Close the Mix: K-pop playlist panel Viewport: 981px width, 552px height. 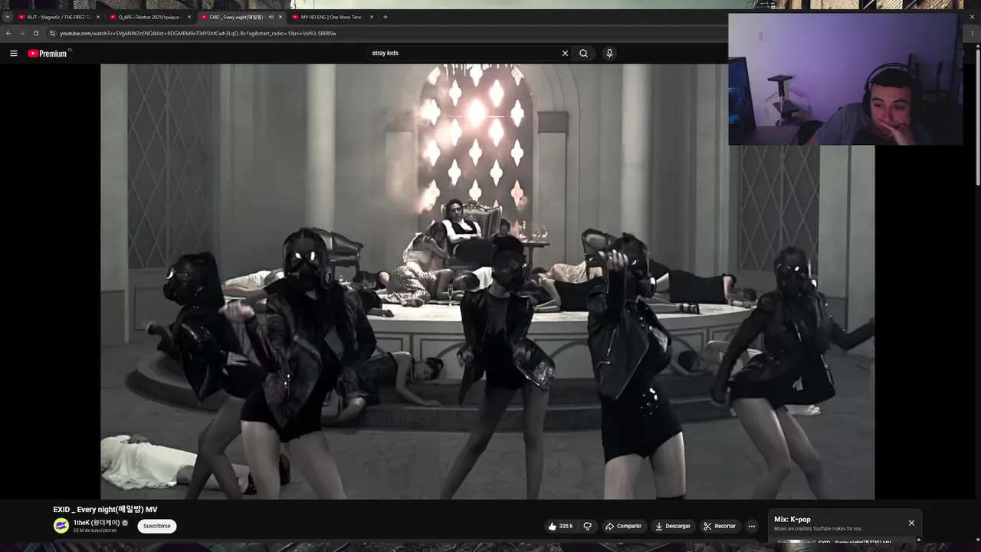[911, 523]
